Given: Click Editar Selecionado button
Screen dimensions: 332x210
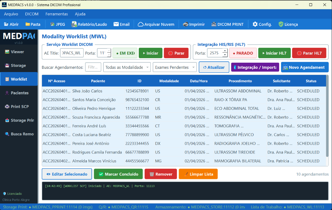Looking at the screenshot, I should click(67, 174).
